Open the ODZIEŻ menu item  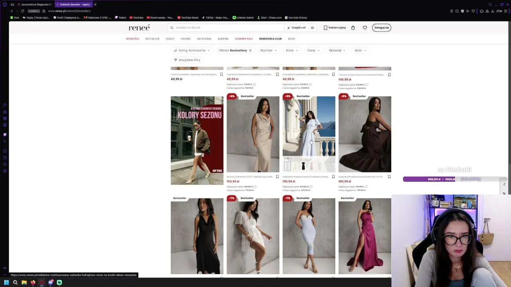(170, 39)
